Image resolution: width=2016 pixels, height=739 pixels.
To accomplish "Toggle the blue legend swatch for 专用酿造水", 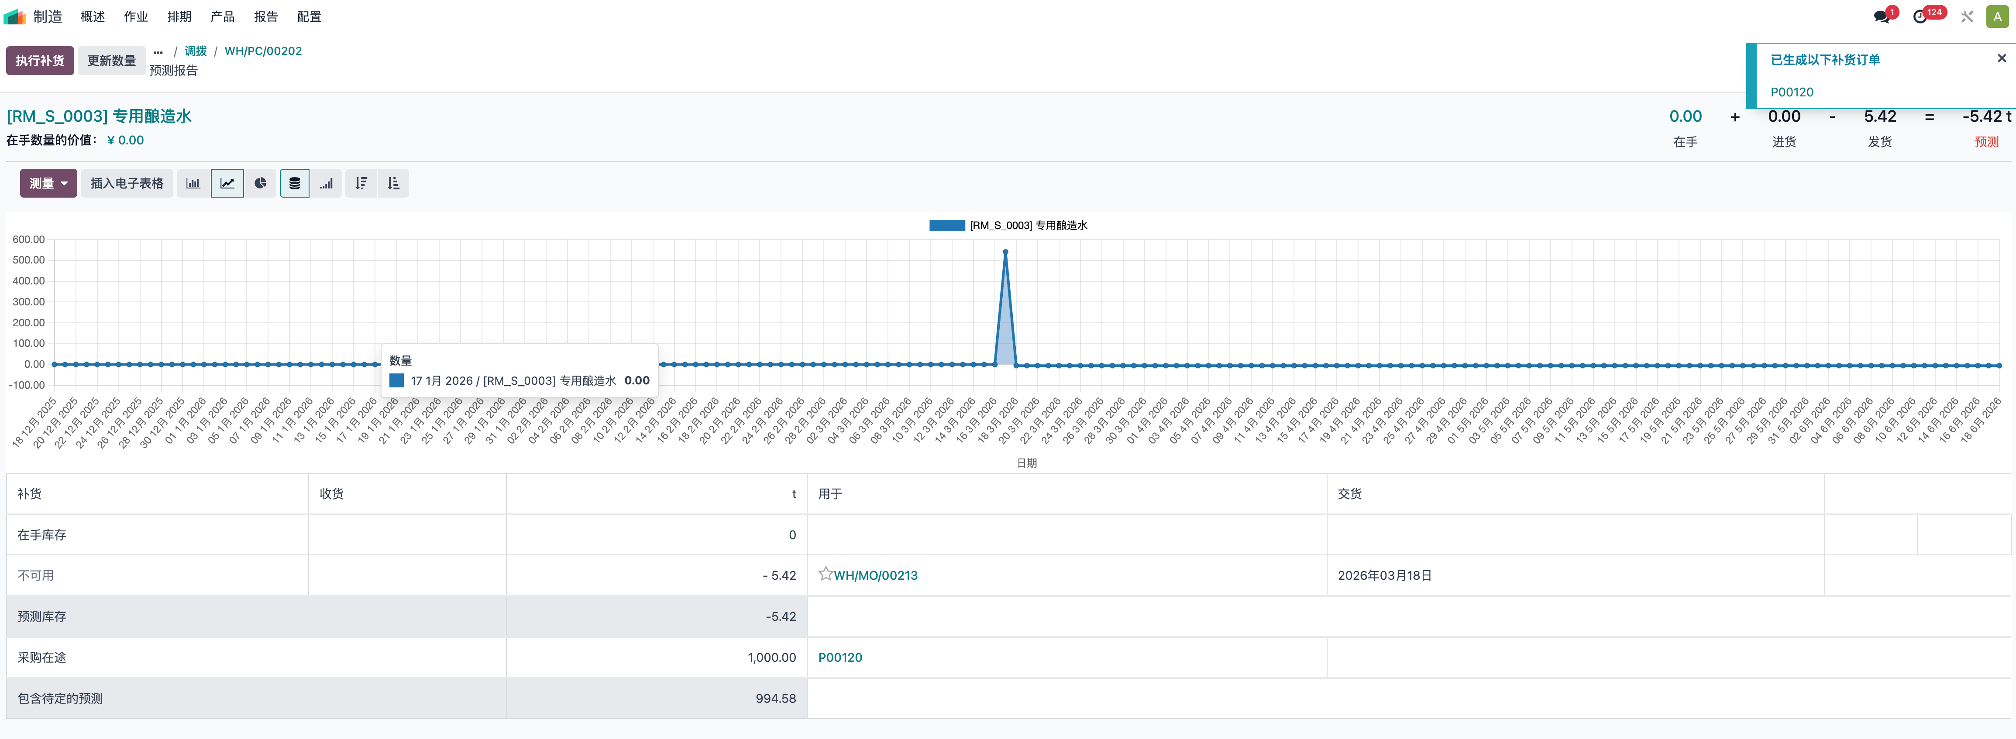I will click(946, 225).
